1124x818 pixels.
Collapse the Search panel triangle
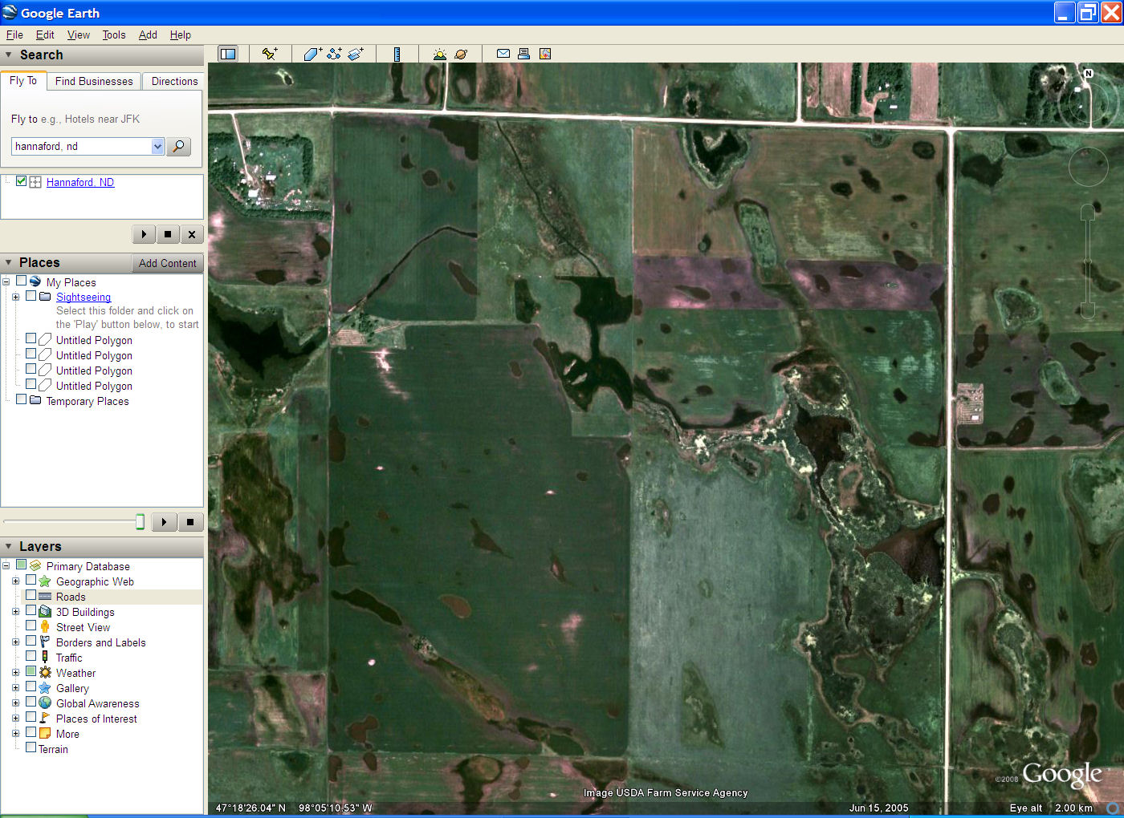pyautogui.click(x=9, y=55)
